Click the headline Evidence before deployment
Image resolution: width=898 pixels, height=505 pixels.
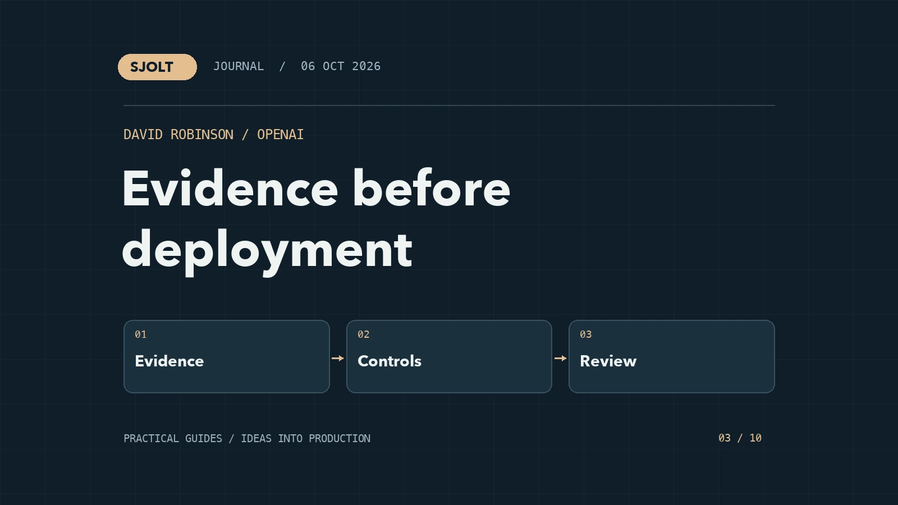click(x=316, y=219)
